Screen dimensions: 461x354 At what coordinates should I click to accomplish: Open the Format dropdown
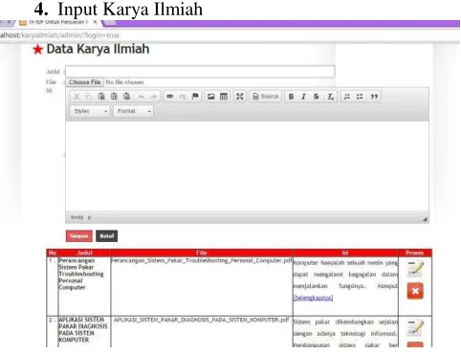133,111
